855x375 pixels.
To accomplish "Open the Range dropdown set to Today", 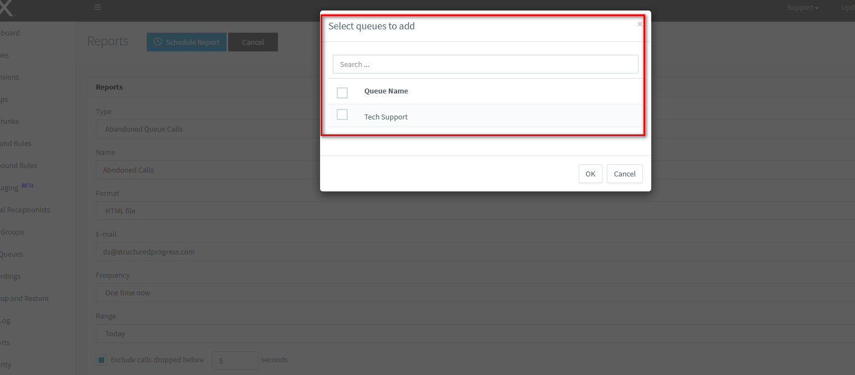I will pyautogui.click(x=476, y=334).
